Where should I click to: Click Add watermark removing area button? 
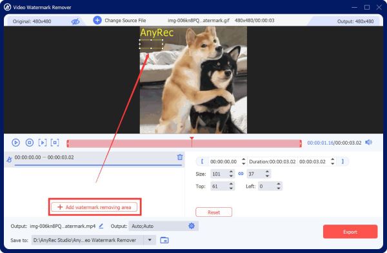94,207
